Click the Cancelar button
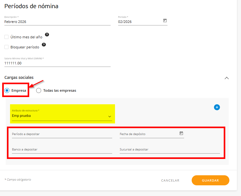The image size is (241, 196). tap(170, 180)
